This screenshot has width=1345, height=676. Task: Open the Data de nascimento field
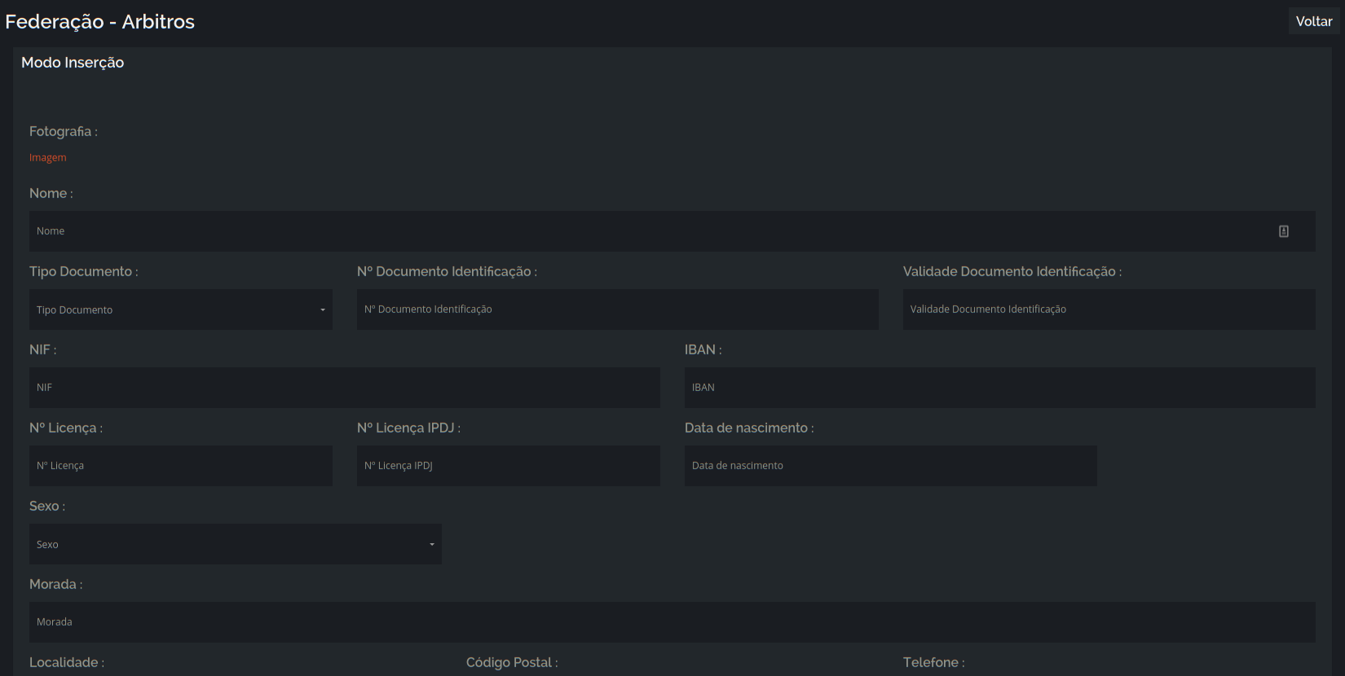coord(891,466)
